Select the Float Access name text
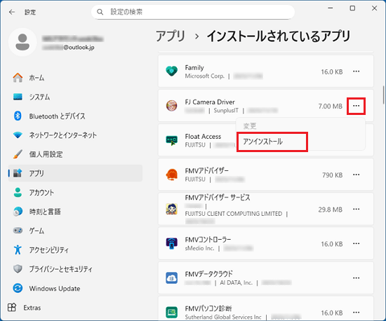The width and height of the screenshot is (386, 321). coord(203,137)
